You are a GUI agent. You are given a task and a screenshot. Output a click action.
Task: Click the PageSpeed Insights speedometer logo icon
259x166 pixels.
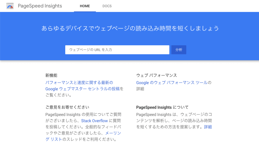(10, 6)
